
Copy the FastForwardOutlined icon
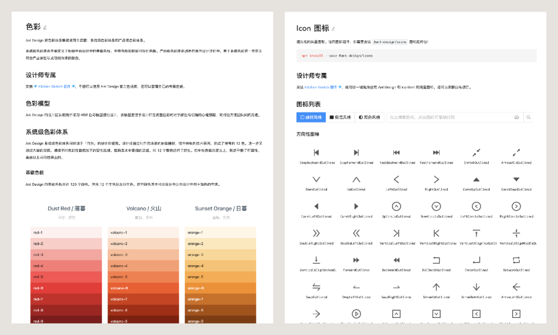[x=436, y=153]
